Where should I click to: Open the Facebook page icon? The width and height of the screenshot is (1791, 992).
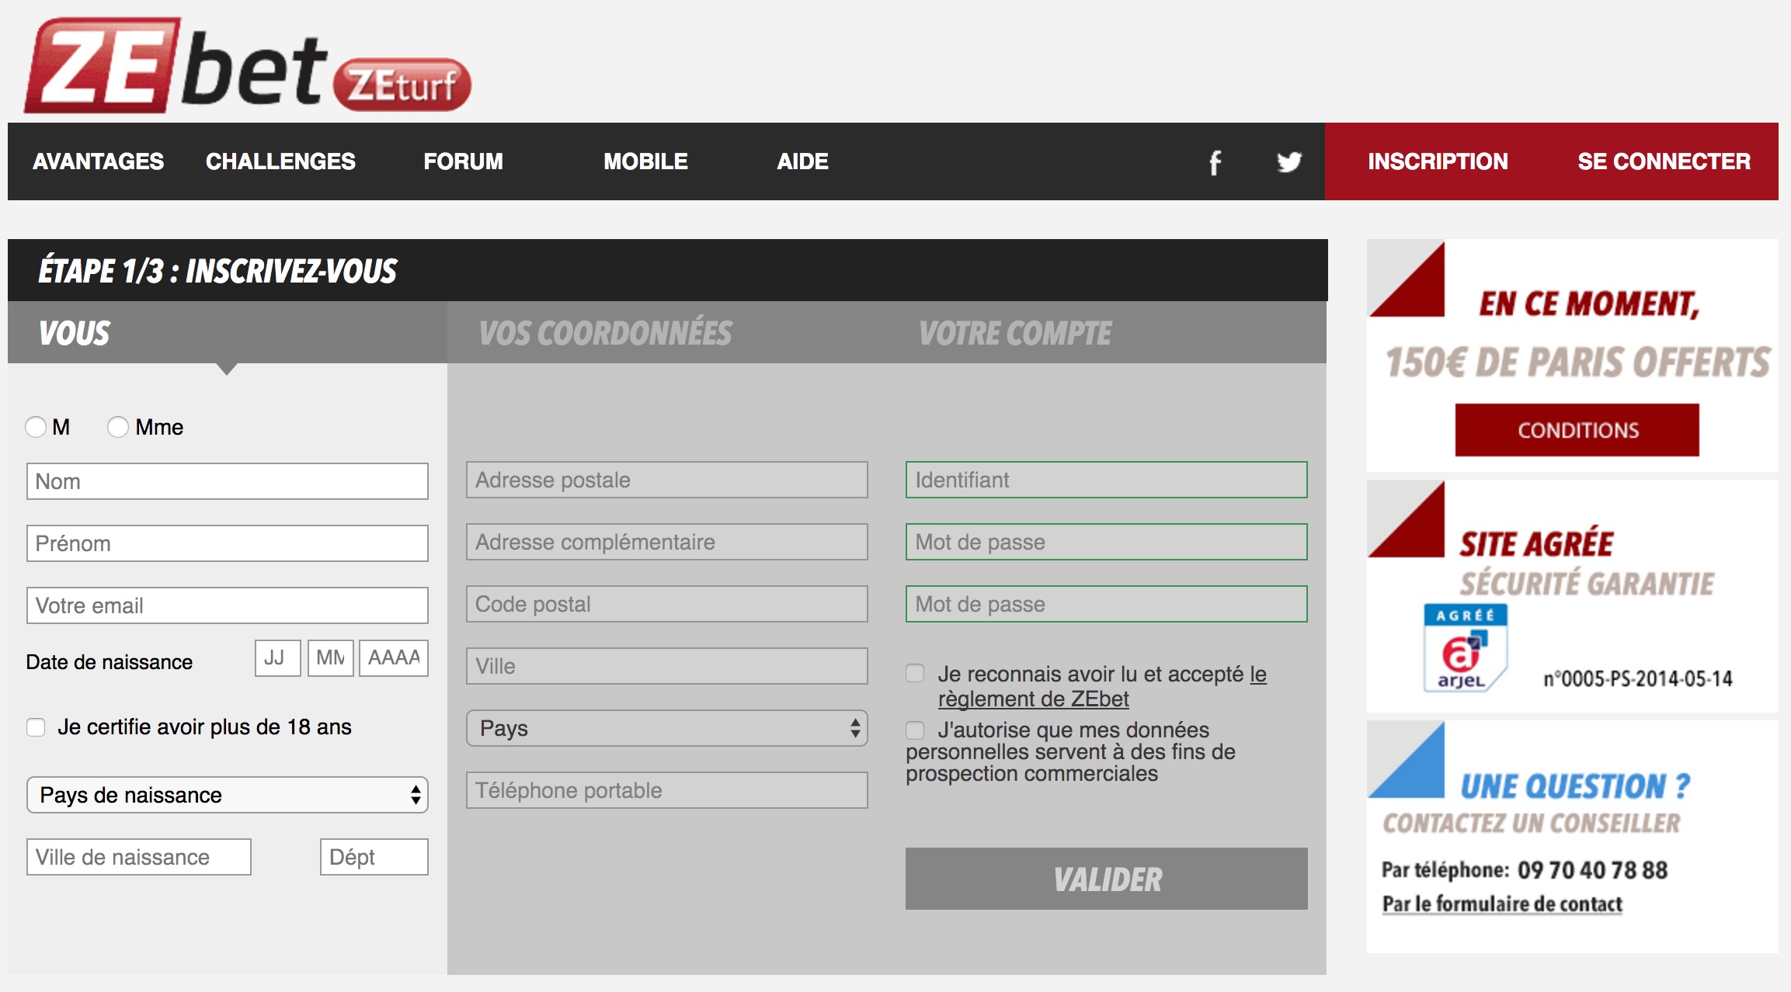[x=1215, y=162]
